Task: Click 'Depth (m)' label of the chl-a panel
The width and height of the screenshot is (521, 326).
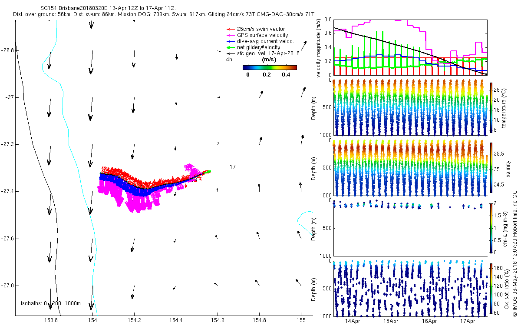Action: coord(314,228)
